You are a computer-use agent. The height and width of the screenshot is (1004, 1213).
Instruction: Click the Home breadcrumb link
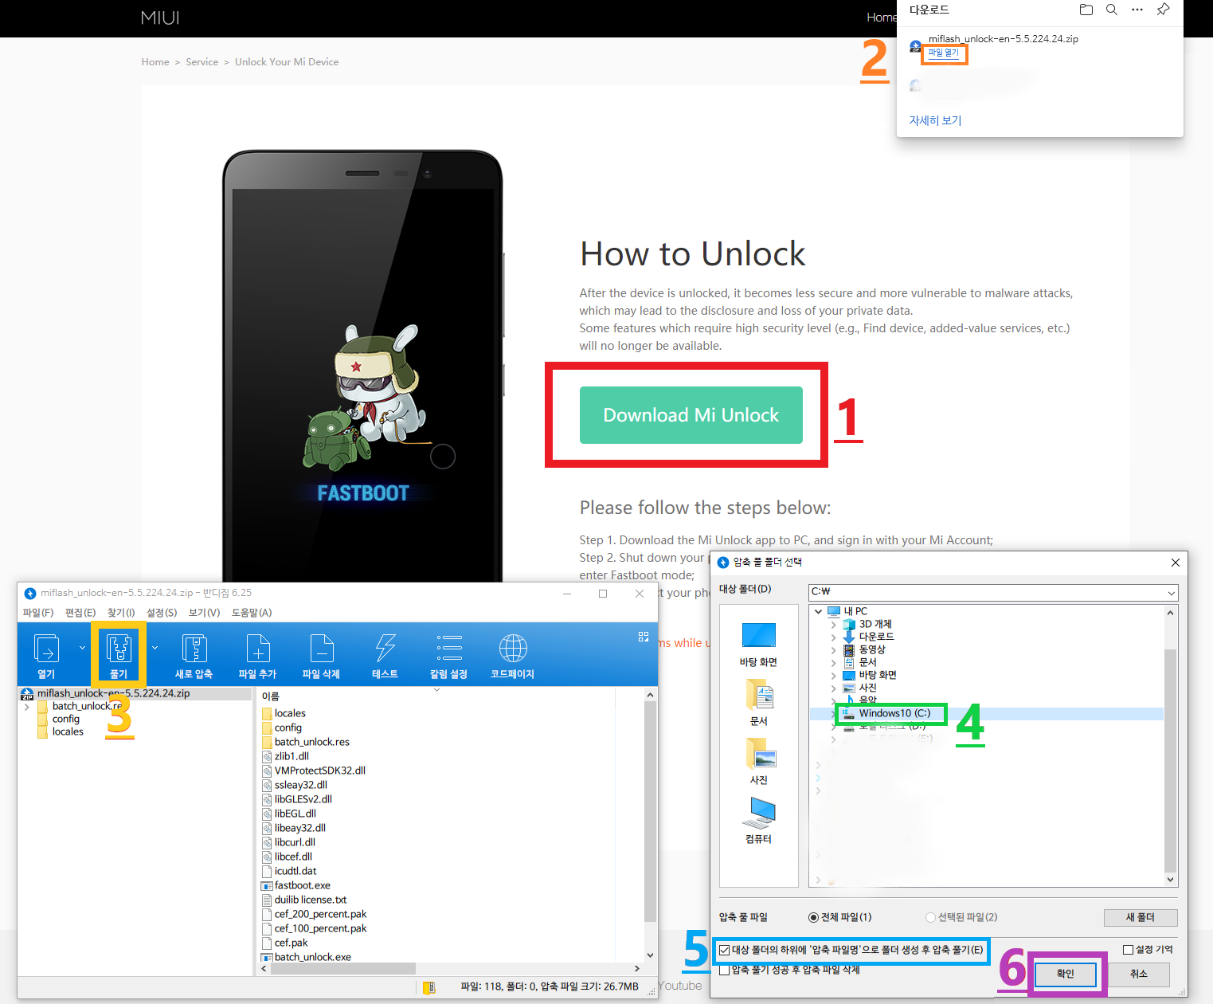point(155,62)
